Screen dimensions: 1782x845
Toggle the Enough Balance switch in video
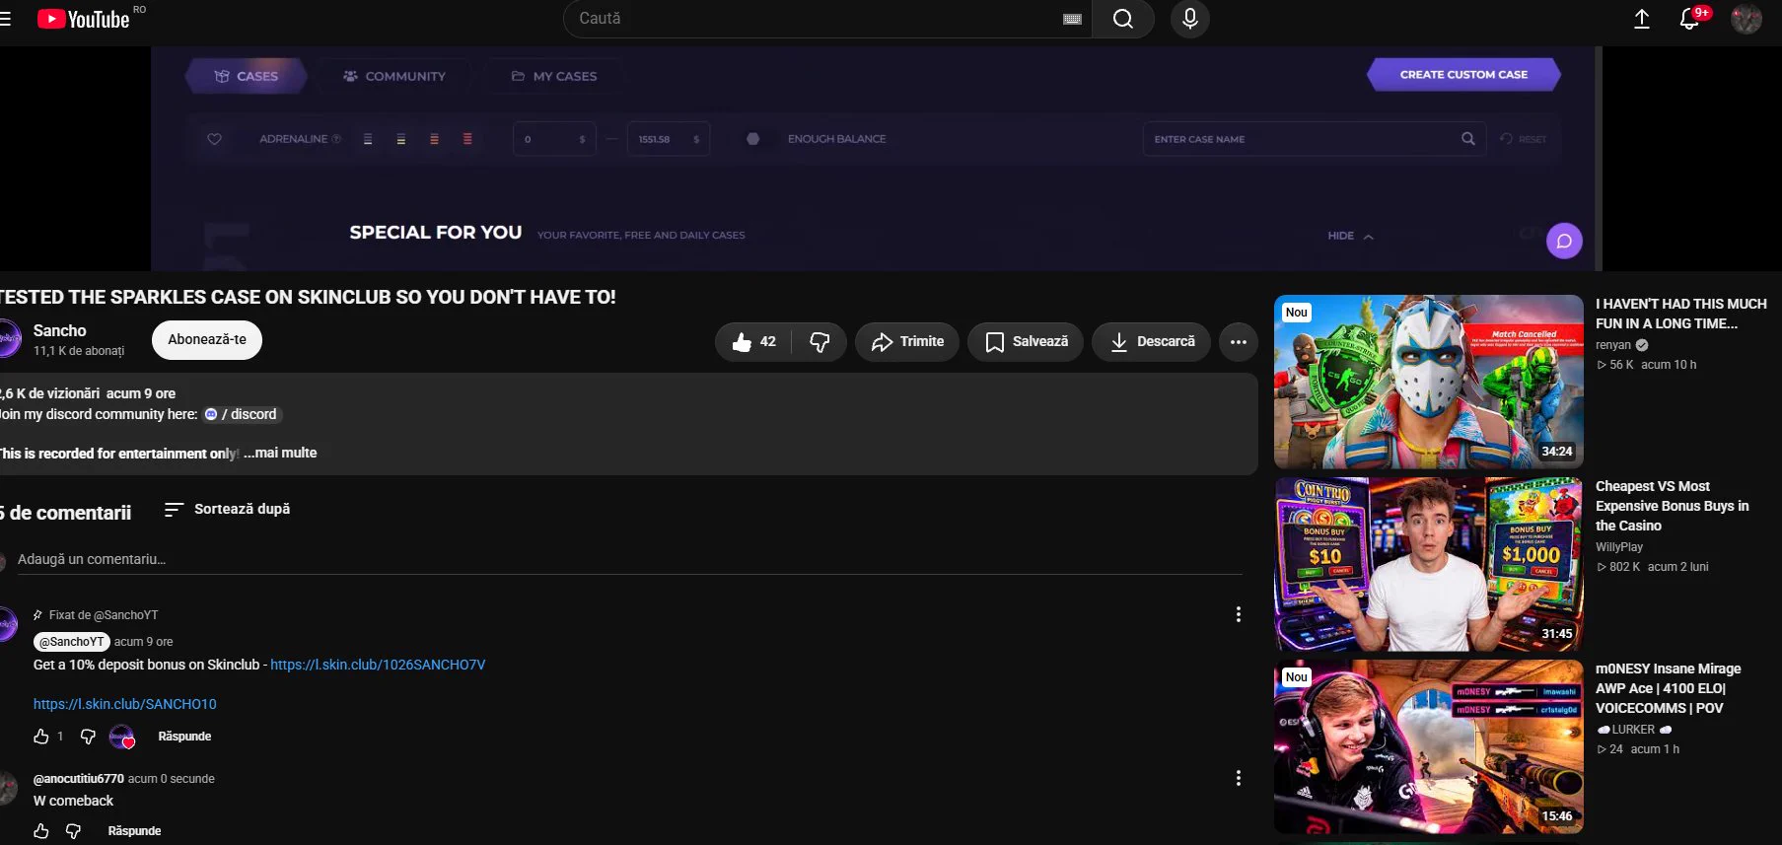click(x=752, y=139)
